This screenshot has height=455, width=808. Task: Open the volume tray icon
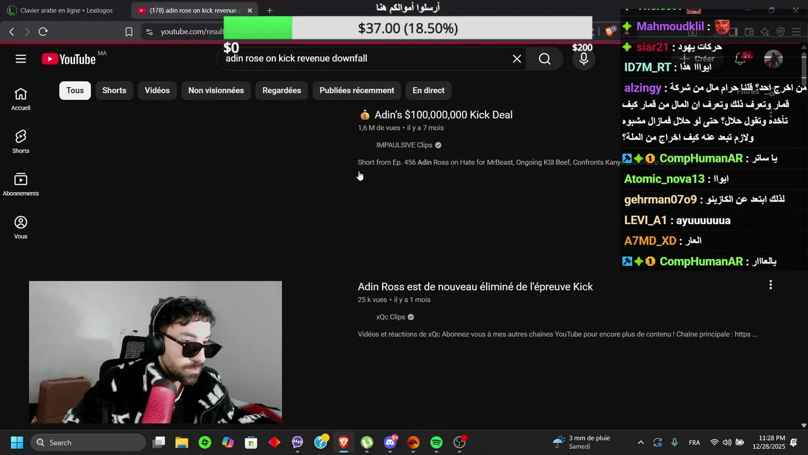point(727,442)
